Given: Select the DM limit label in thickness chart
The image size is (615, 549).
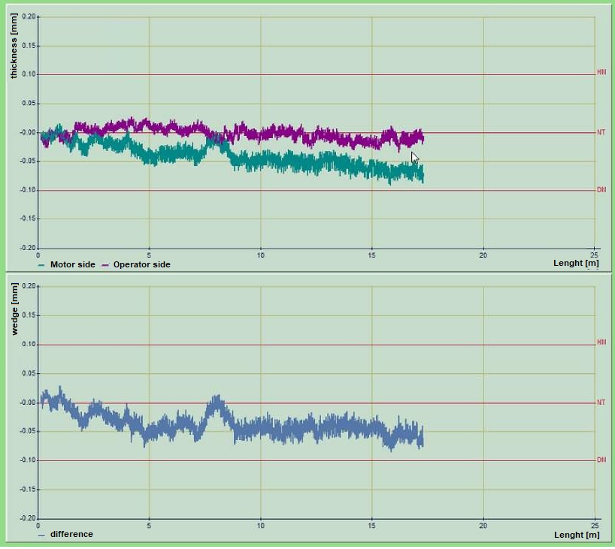Looking at the screenshot, I should tap(601, 190).
